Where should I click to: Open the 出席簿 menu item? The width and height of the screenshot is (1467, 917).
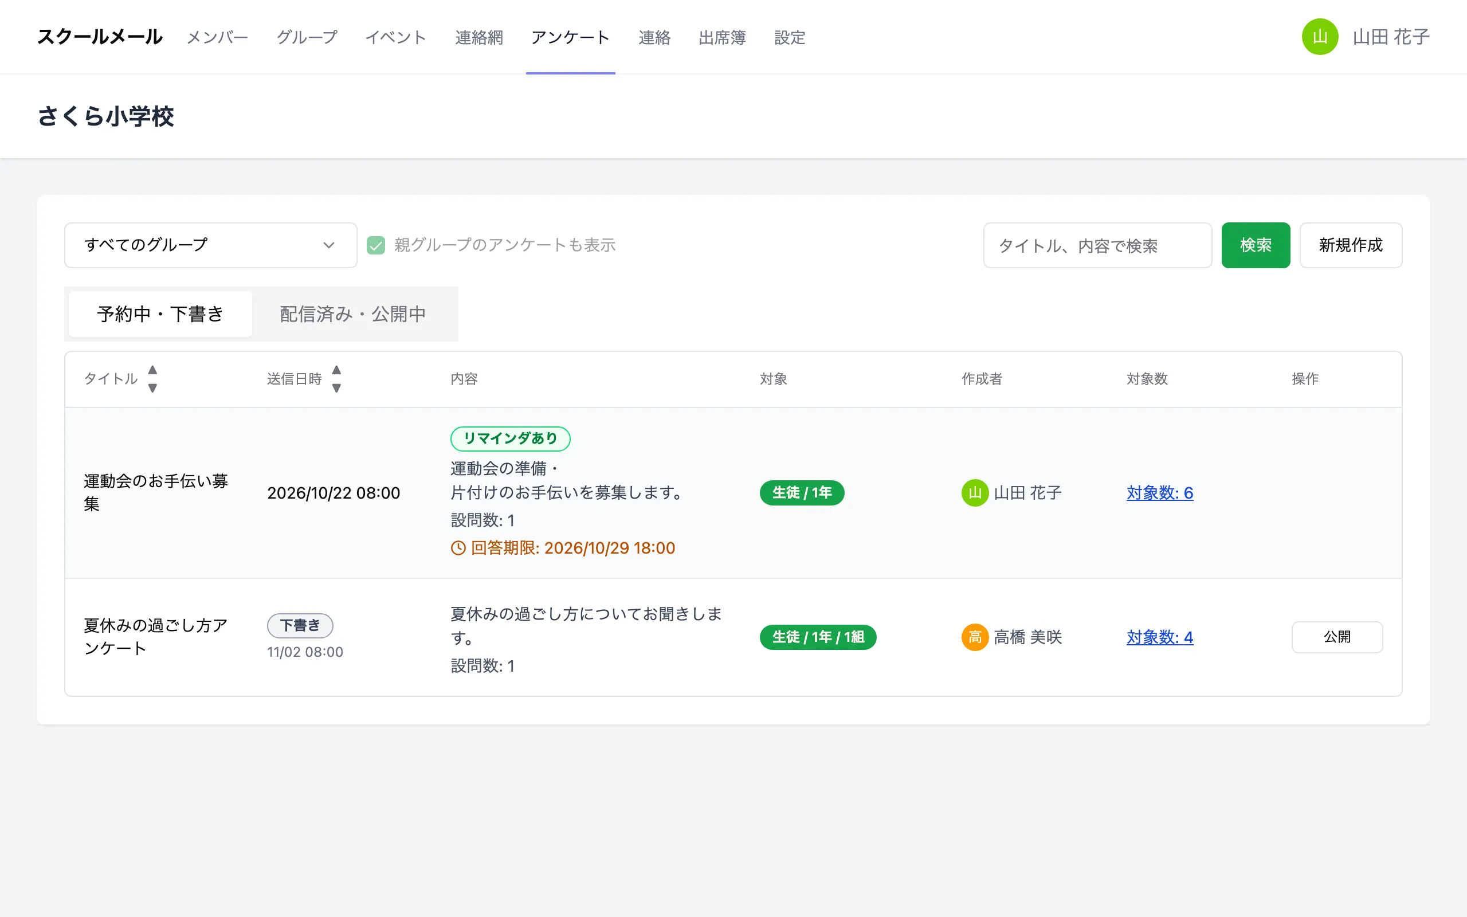[x=722, y=38]
